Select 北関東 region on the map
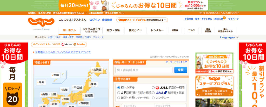This screenshot has height=107, width=266. (x=88, y=96)
